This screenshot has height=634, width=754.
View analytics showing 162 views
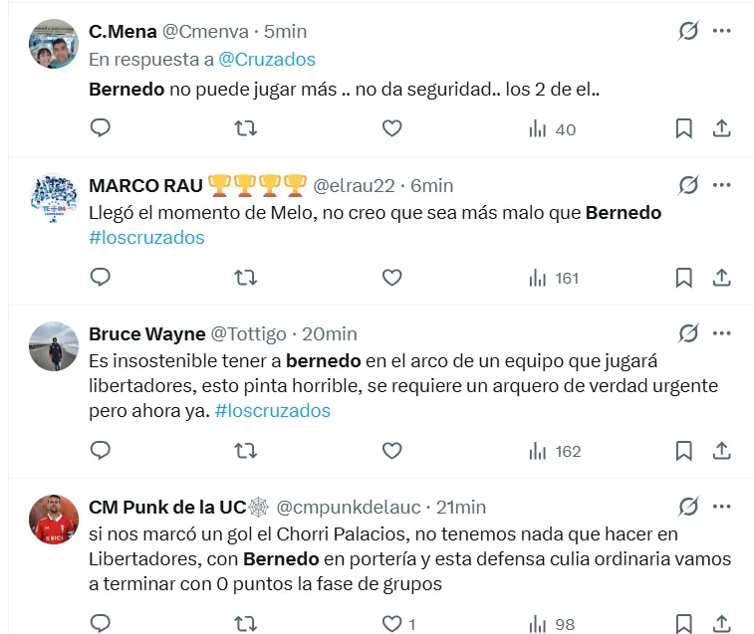click(555, 451)
